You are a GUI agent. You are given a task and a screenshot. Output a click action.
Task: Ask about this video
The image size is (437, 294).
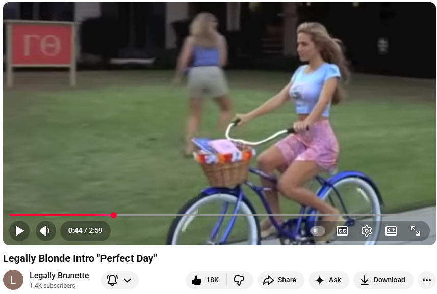coord(328,280)
